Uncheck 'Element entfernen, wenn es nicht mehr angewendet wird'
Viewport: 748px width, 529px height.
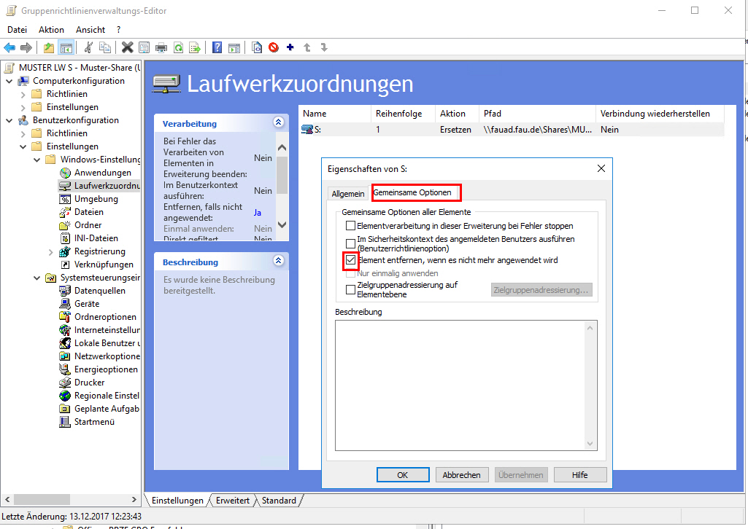pyautogui.click(x=351, y=260)
